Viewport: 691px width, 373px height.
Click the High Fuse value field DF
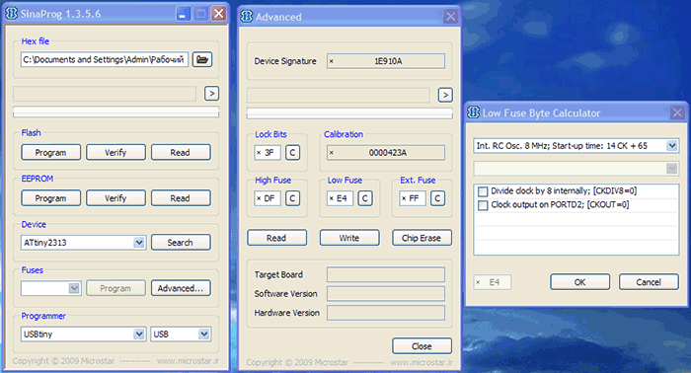[x=268, y=198]
